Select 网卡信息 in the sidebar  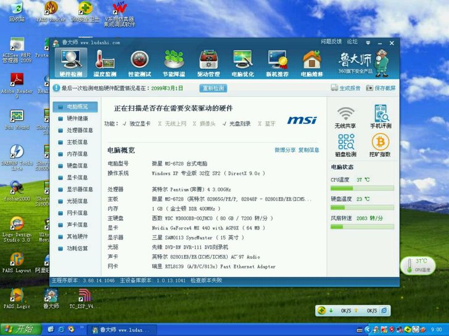click(x=75, y=213)
